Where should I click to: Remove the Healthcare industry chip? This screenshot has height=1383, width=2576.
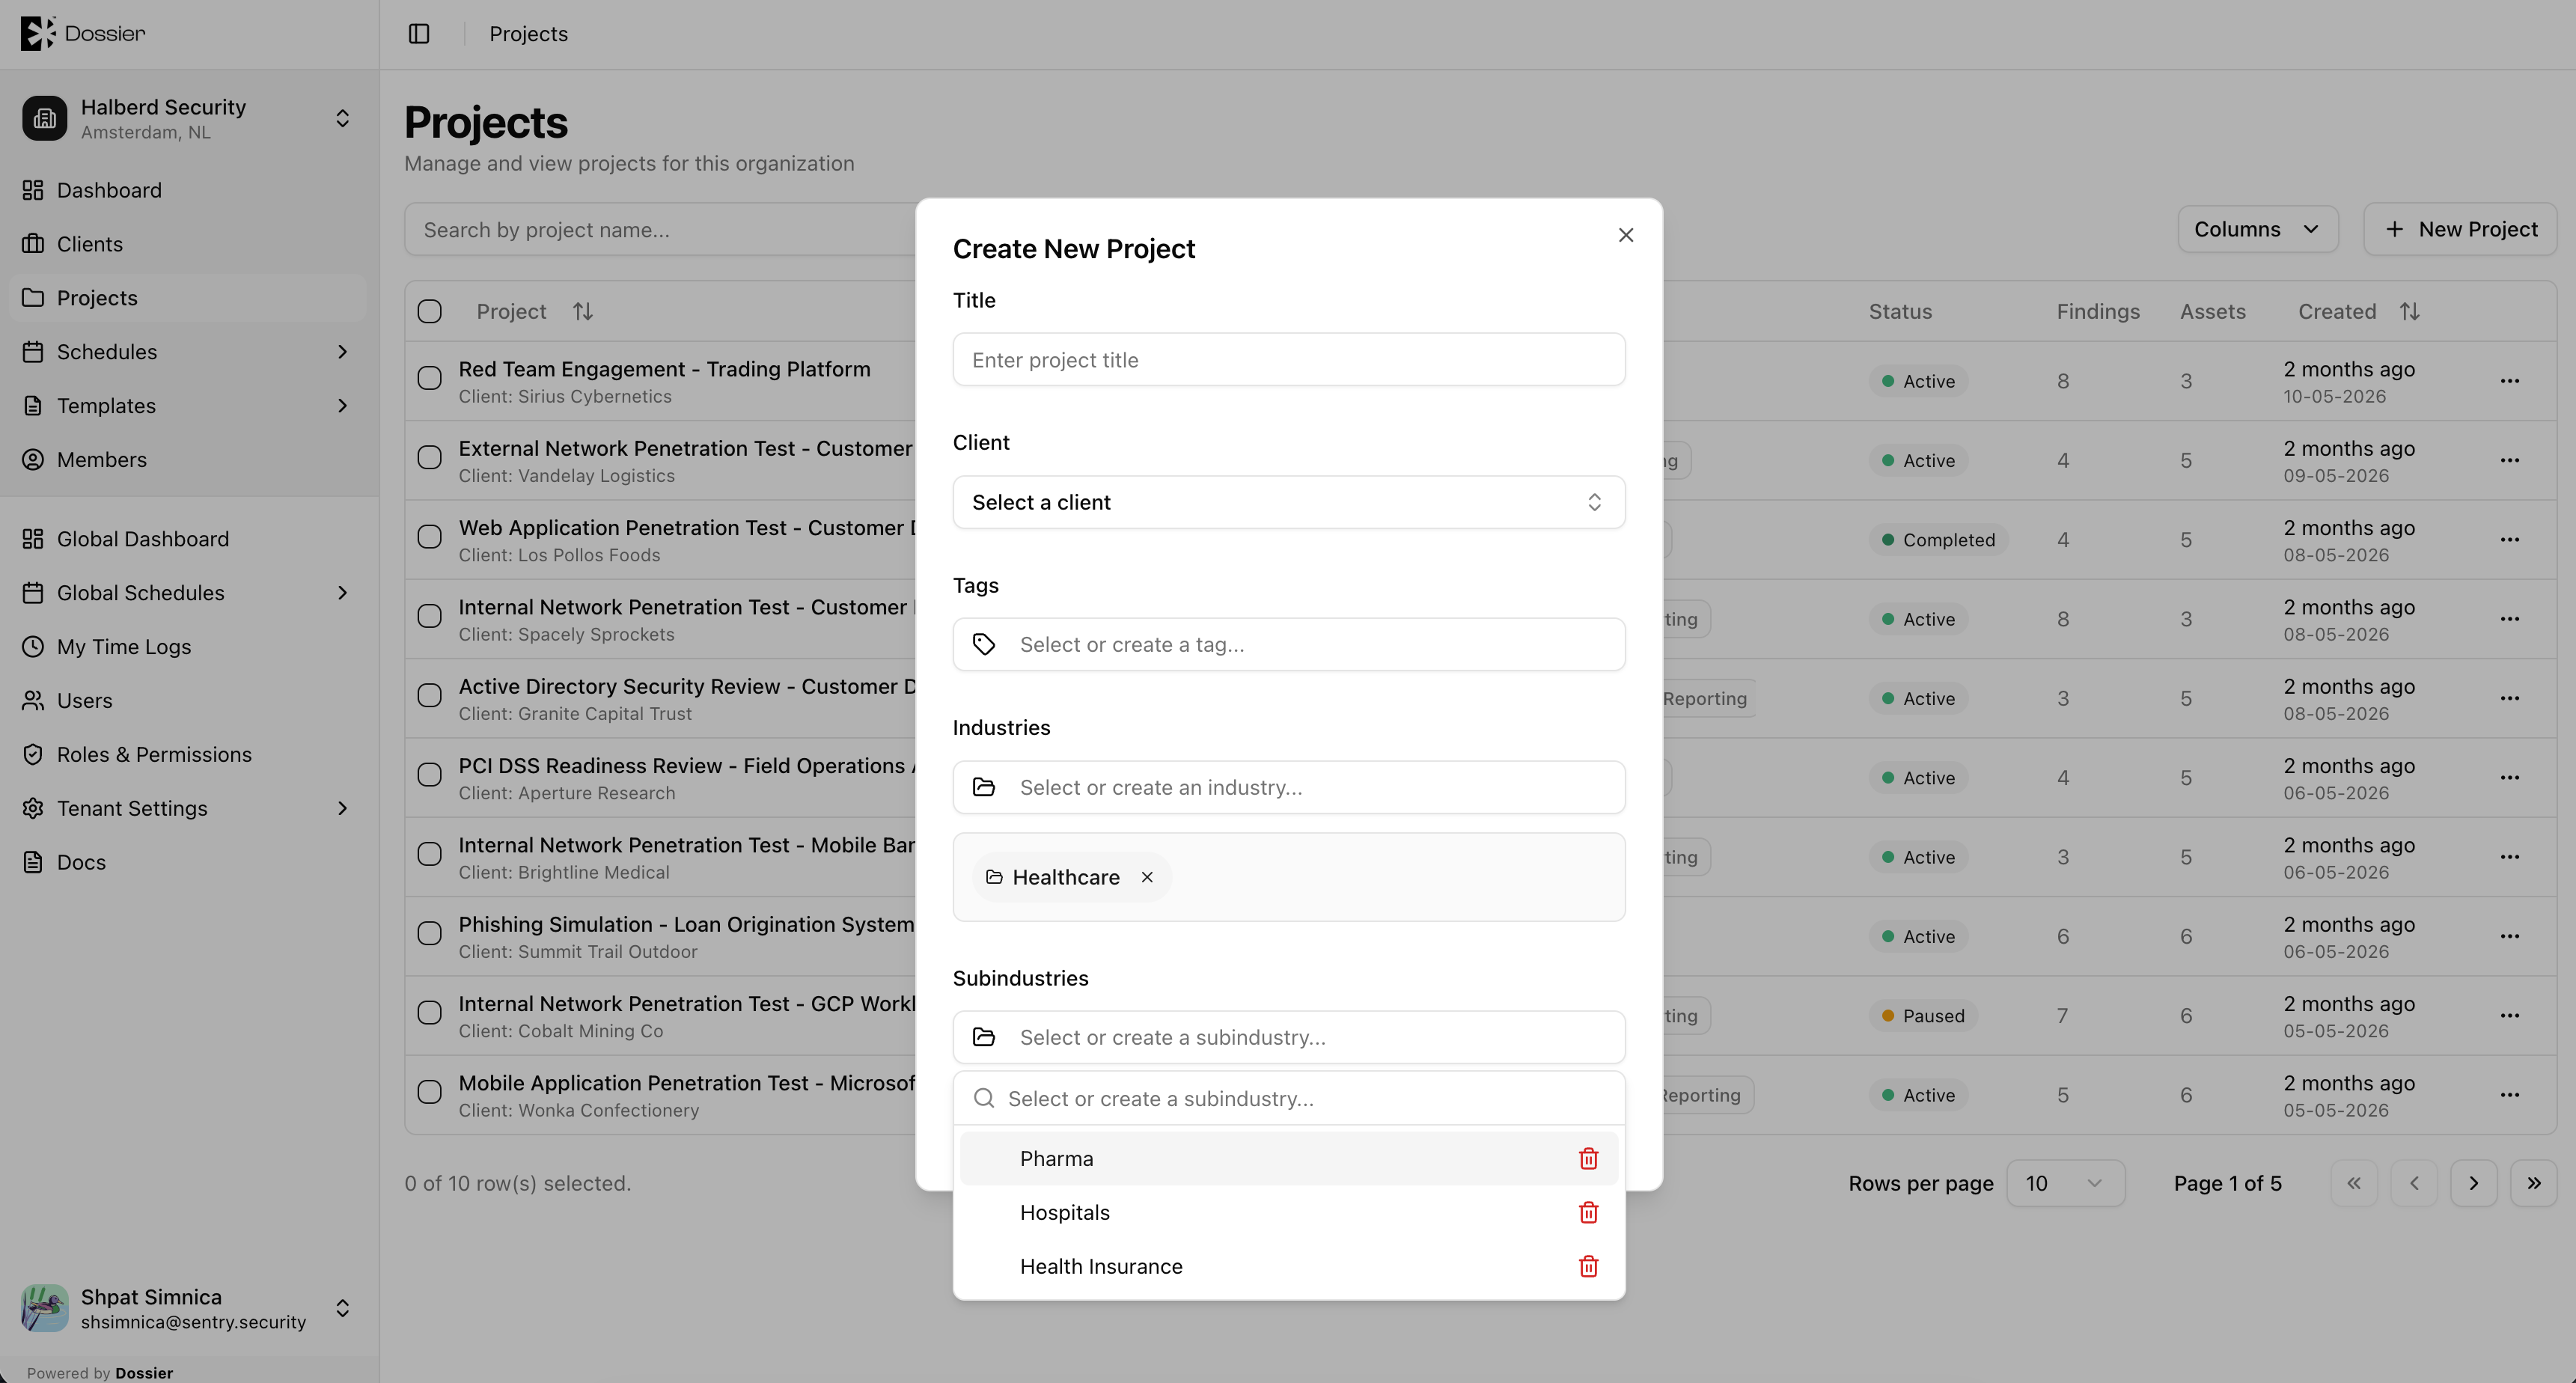(x=1147, y=877)
